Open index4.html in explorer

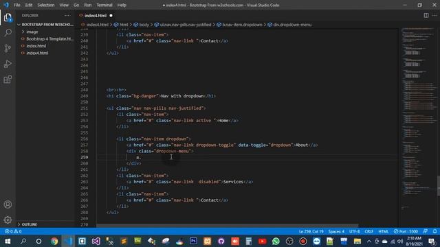click(37, 53)
